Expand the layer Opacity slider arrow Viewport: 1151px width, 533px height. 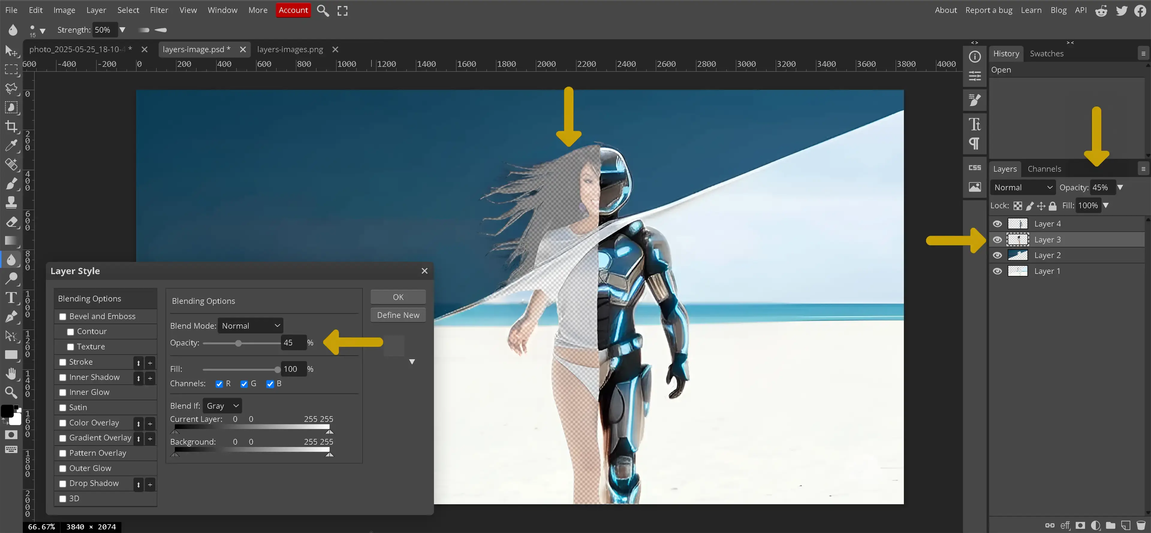(1121, 187)
